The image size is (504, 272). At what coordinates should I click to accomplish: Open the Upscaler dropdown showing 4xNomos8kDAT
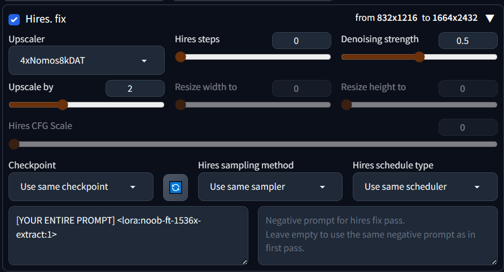tap(86, 60)
